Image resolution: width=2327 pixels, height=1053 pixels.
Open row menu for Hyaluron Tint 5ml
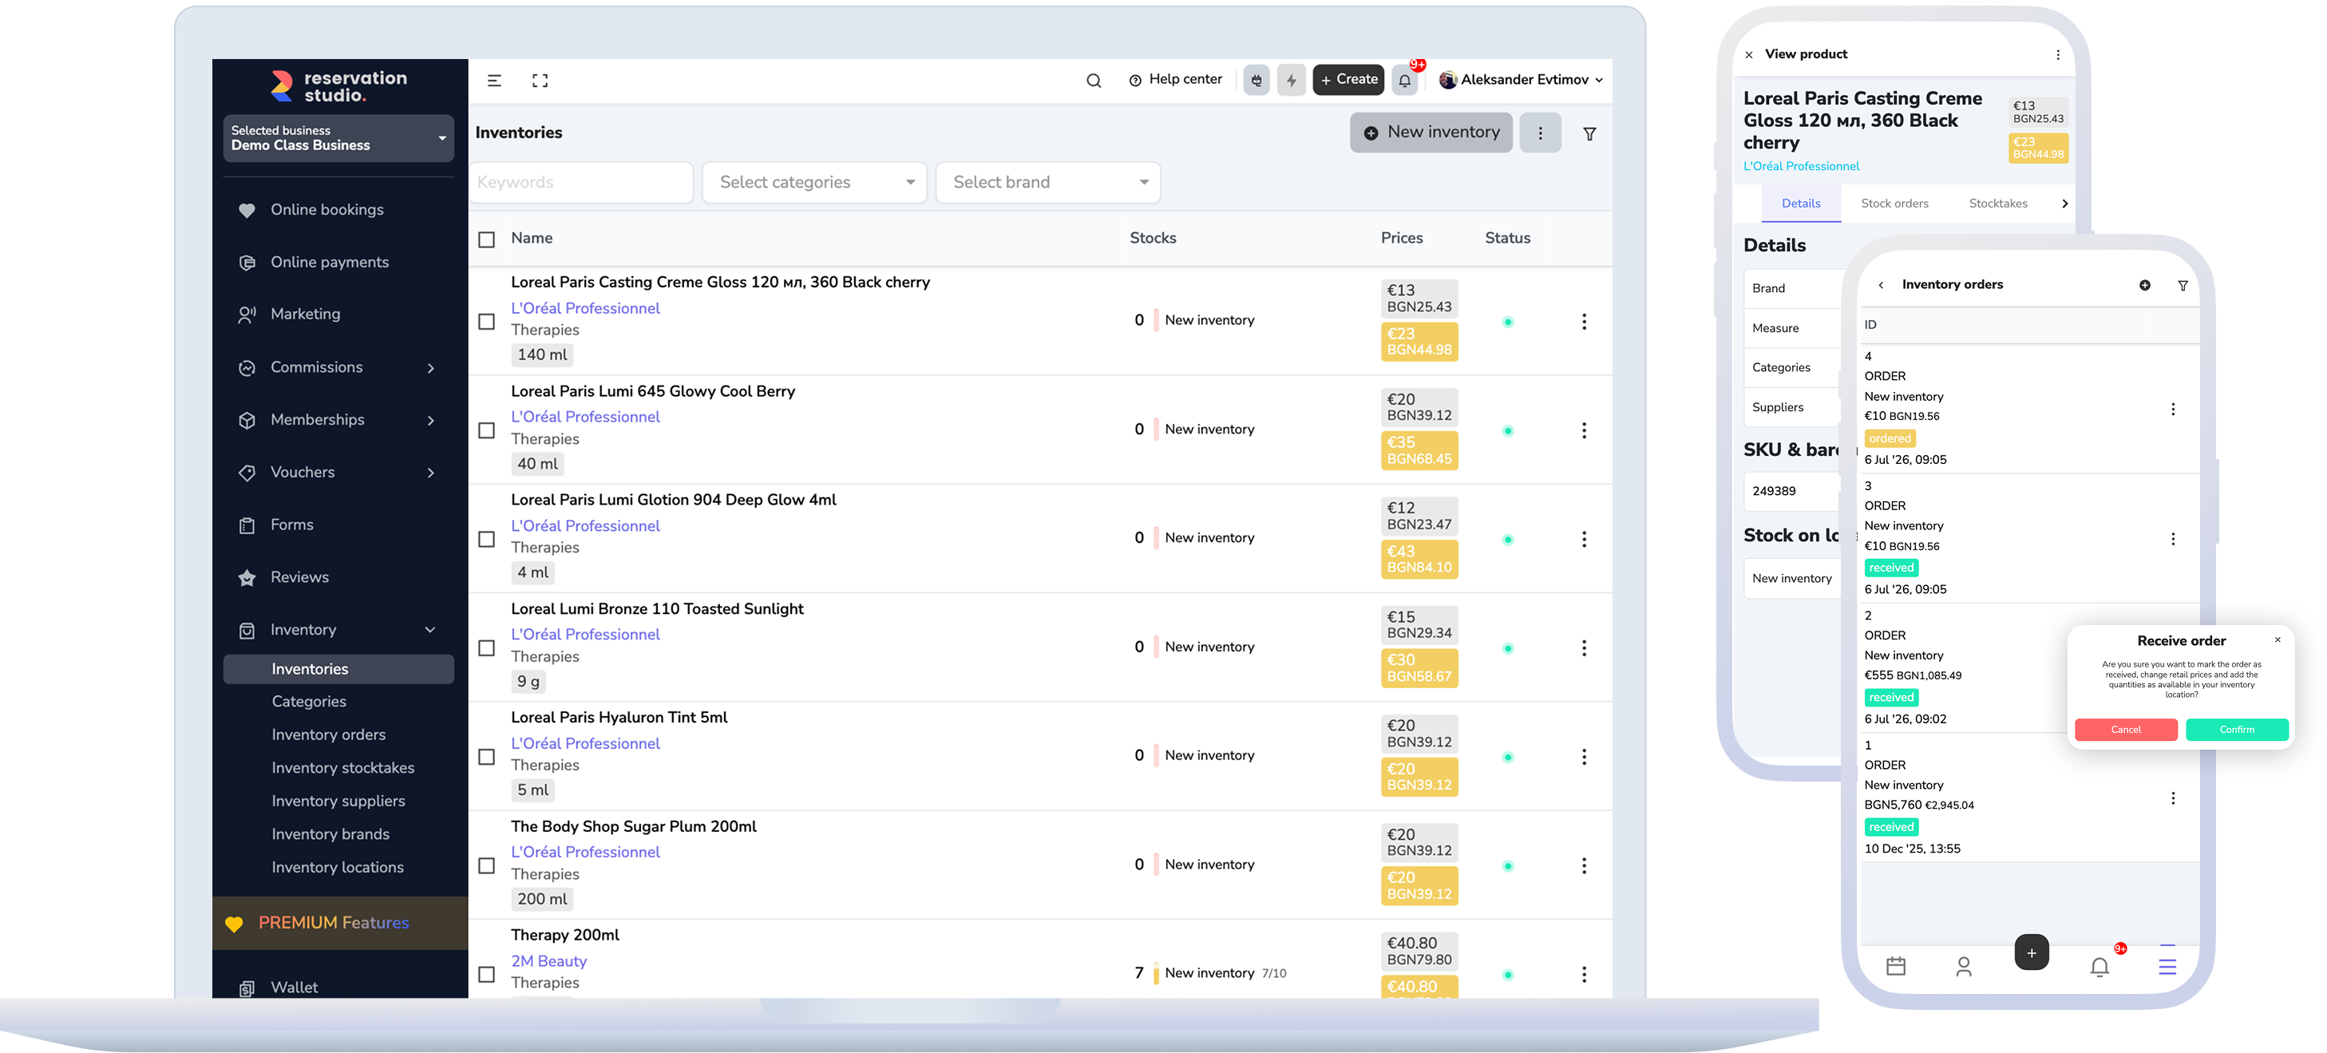1584,757
